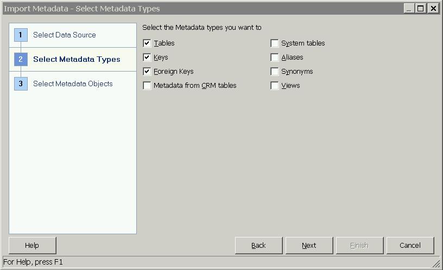Check the System tables option

click(275, 43)
